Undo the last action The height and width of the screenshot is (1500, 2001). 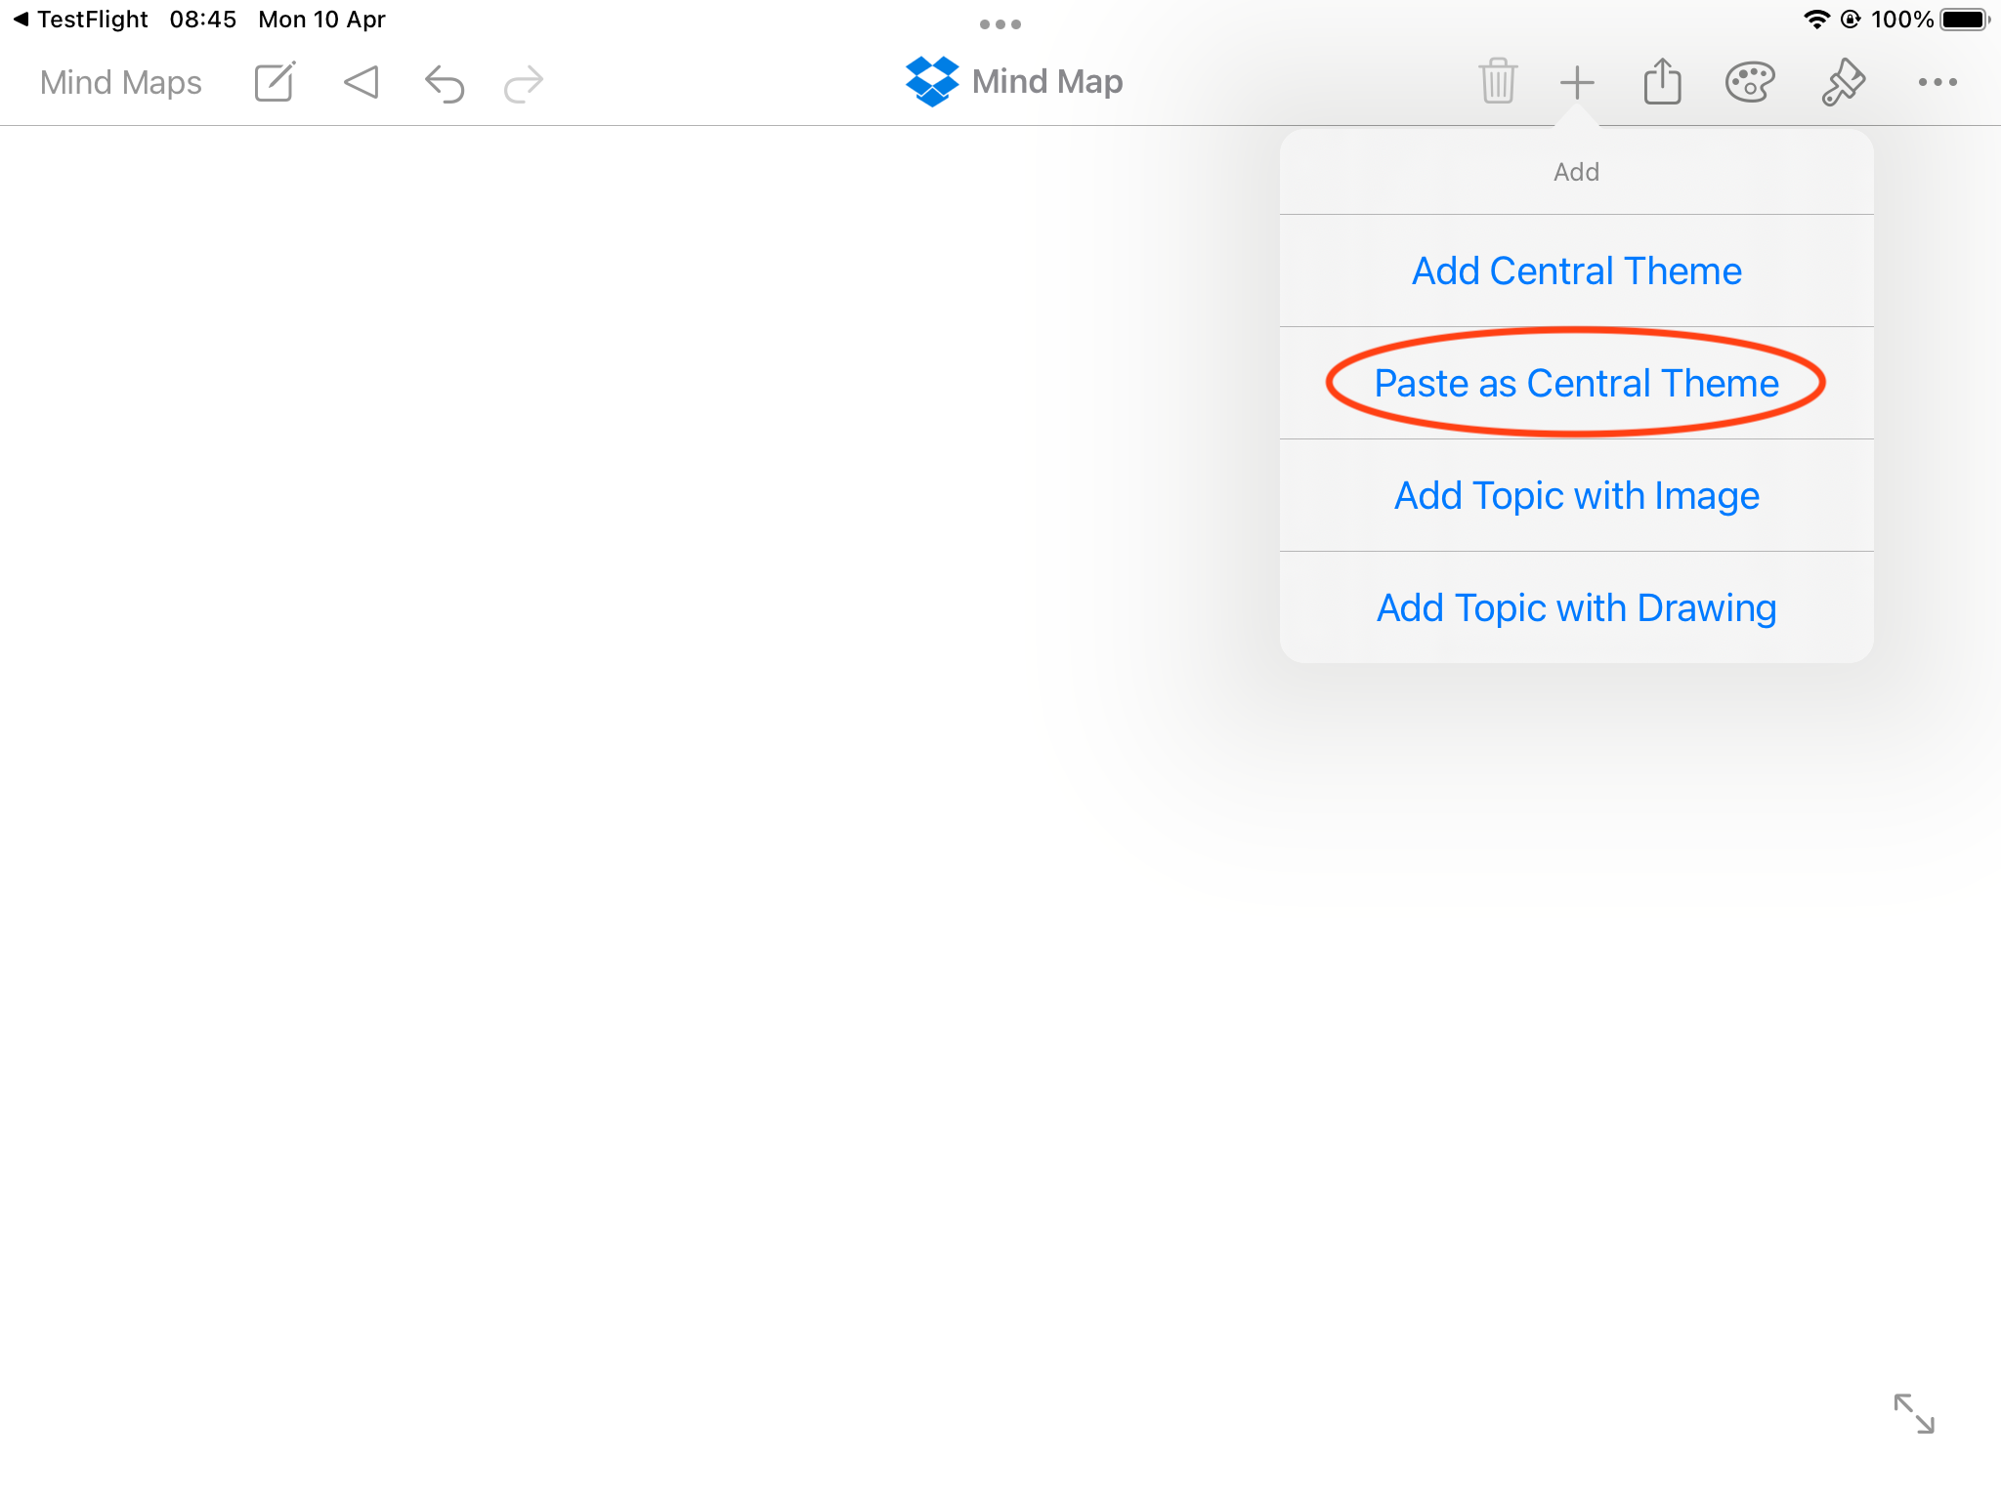pos(445,83)
